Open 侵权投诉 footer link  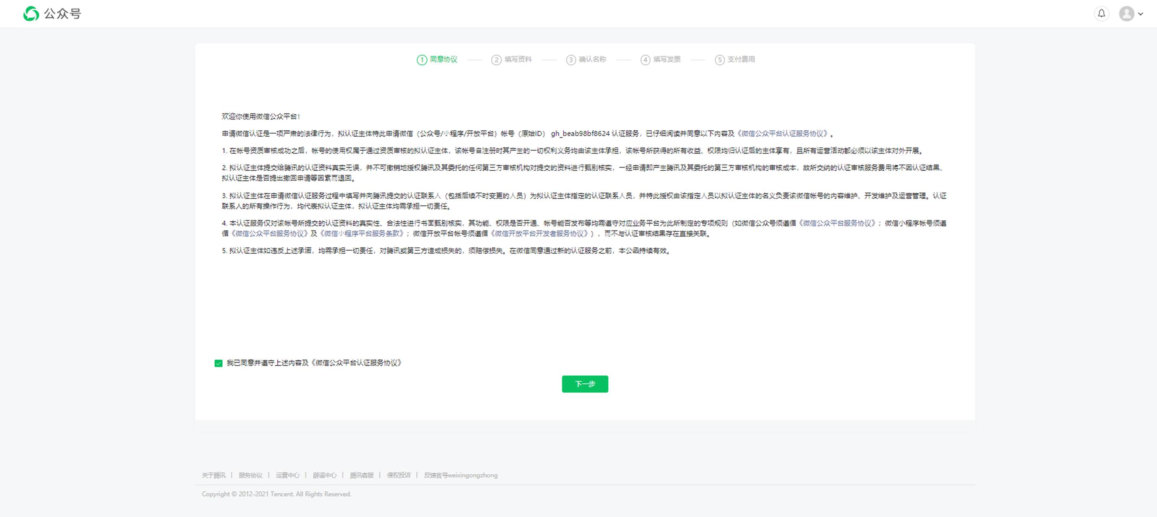399,475
